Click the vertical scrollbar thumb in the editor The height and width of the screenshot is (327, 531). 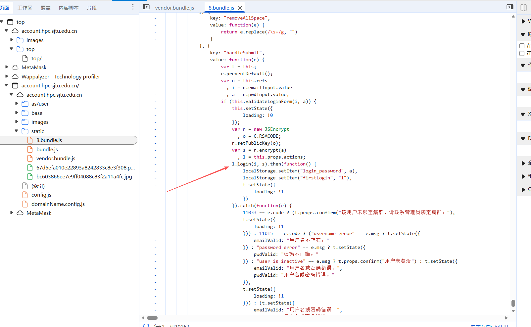(x=513, y=303)
